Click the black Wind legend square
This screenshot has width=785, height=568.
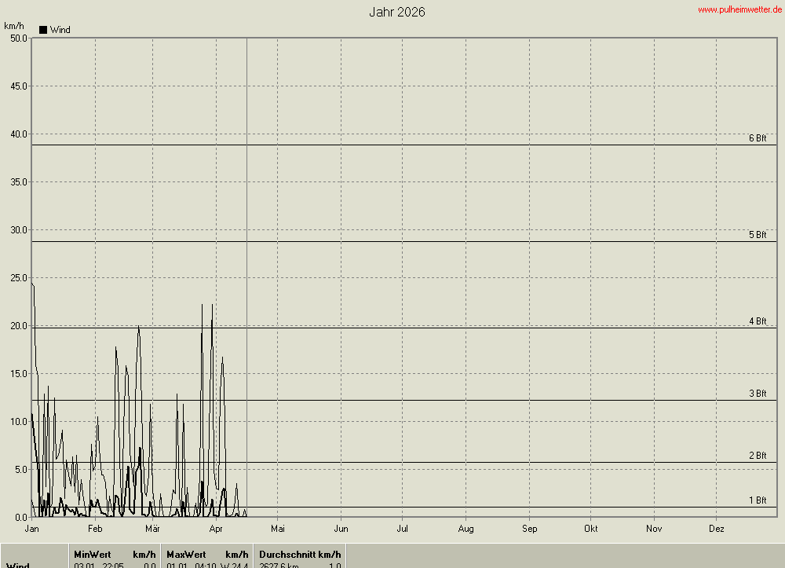pyautogui.click(x=43, y=30)
